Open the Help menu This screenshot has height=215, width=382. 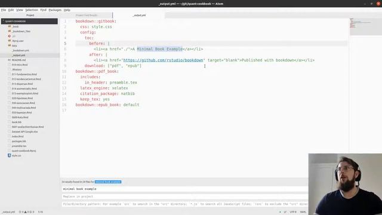pyautogui.click(x=67, y=10)
